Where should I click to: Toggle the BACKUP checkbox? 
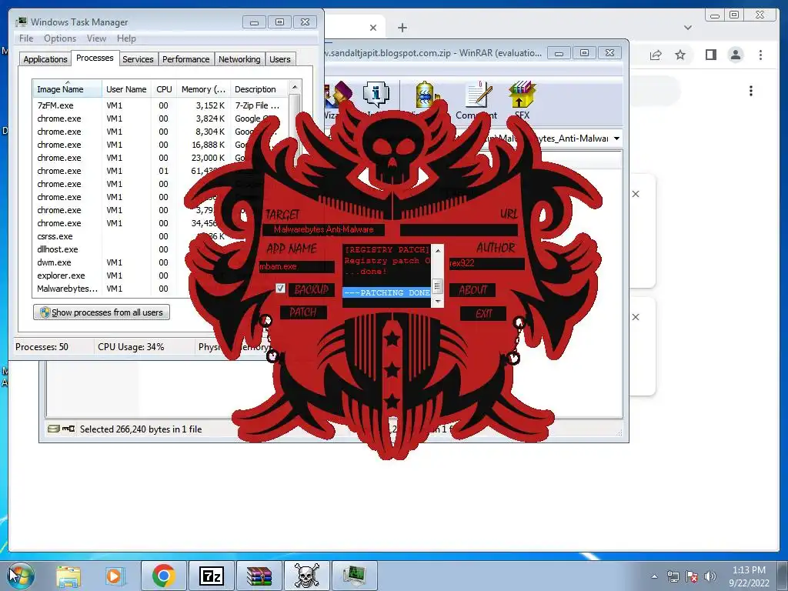pos(280,289)
